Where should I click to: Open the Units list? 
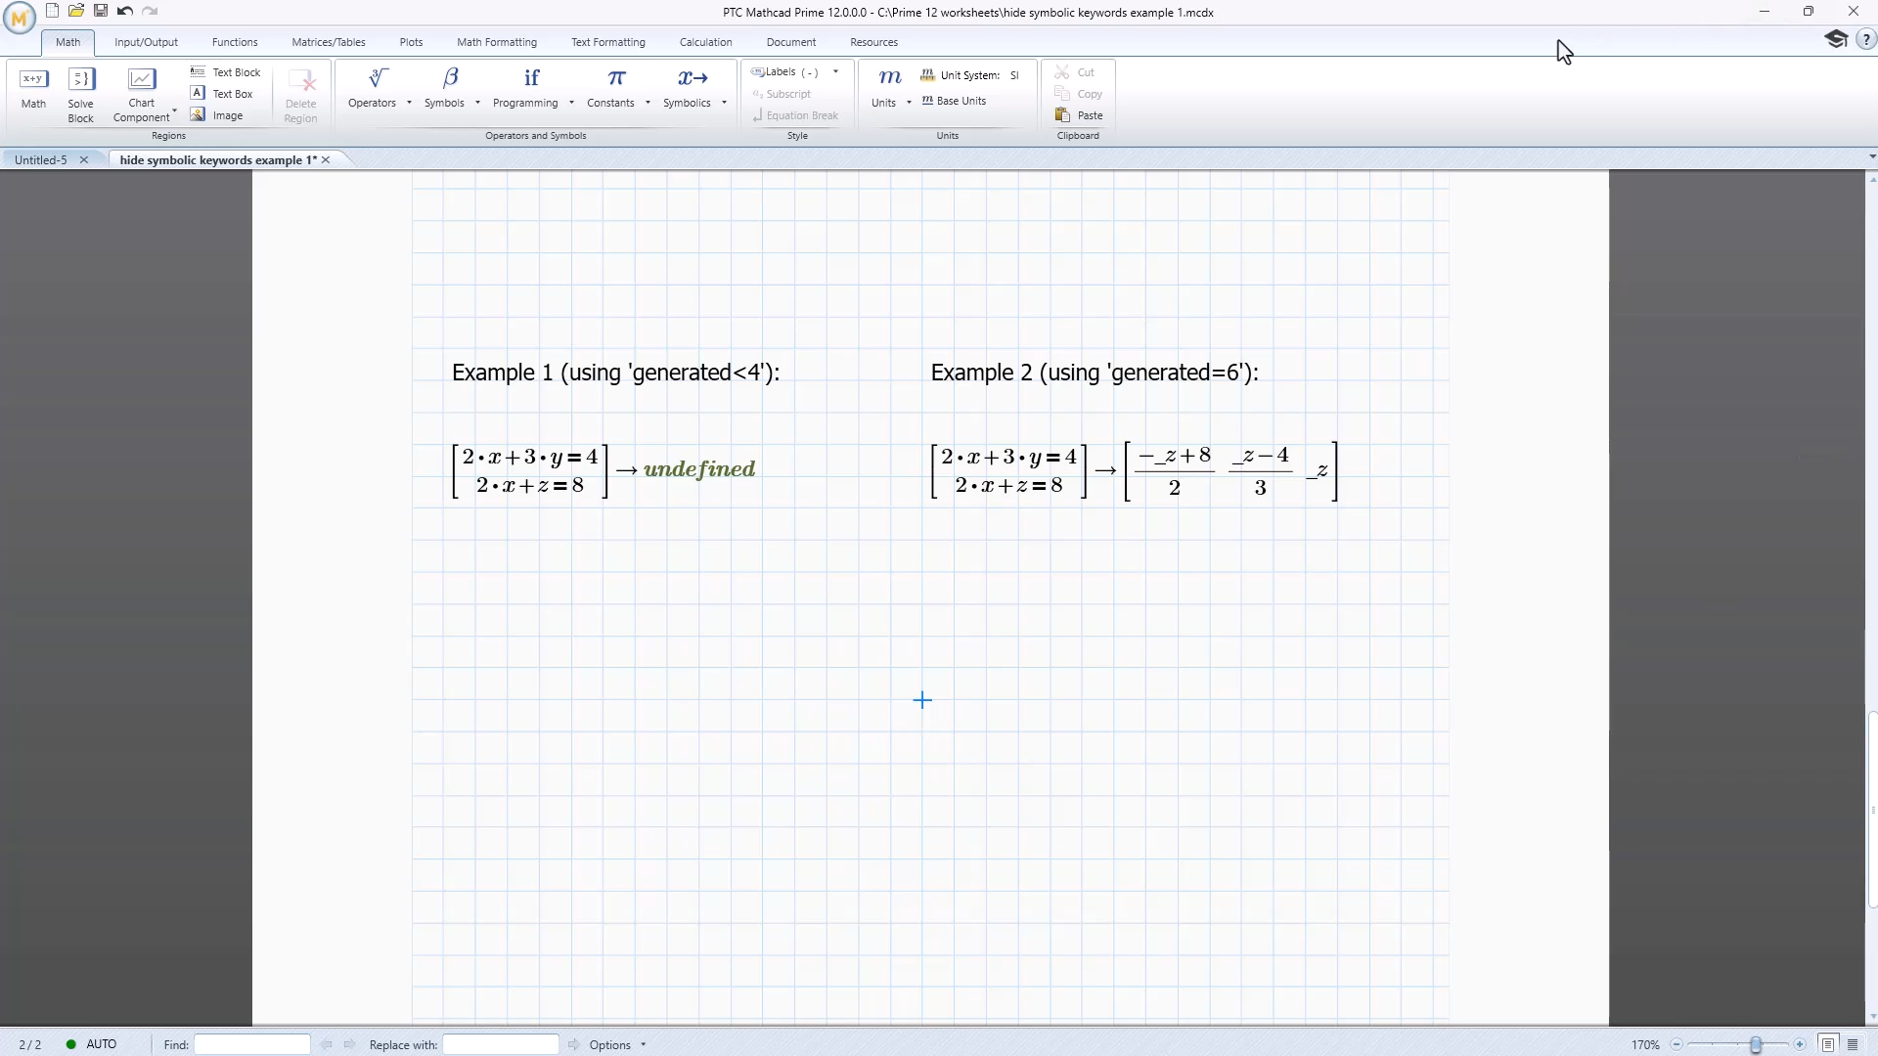click(x=884, y=88)
